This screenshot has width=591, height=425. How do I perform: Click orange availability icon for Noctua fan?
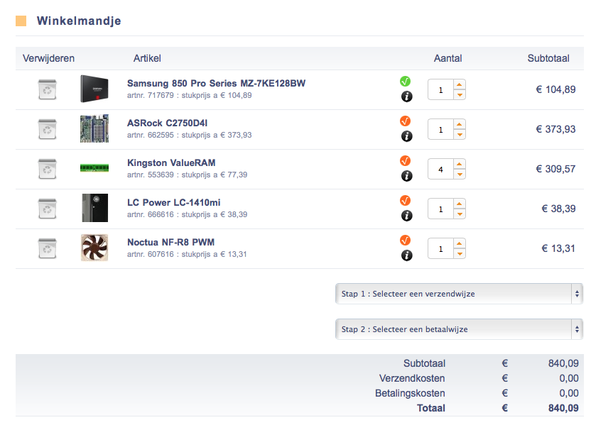405,240
